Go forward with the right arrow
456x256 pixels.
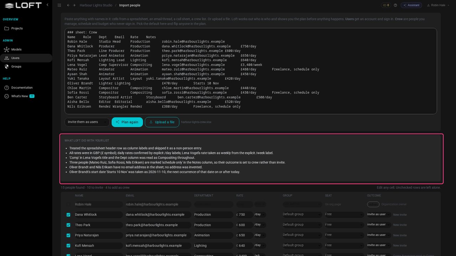coord(74,5)
